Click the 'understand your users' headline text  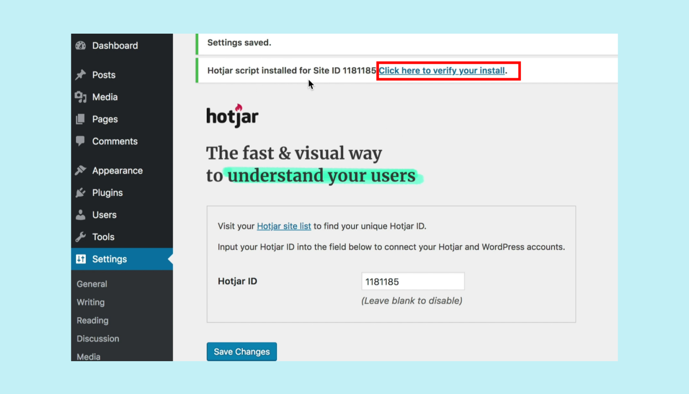coord(322,176)
